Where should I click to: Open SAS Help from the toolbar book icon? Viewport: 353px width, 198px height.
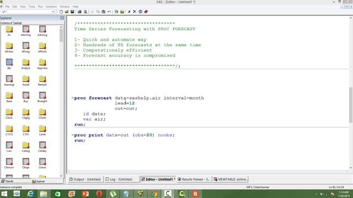[146, 12]
